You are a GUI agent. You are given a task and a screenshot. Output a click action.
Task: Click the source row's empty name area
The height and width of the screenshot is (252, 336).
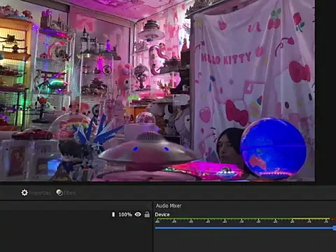[55, 214]
